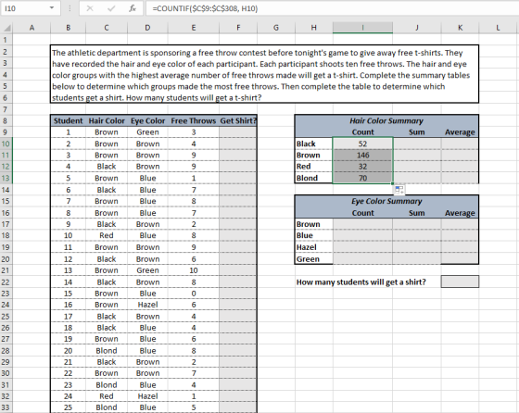Select column I header
This screenshot has width=519, height=413.
pos(362,28)
